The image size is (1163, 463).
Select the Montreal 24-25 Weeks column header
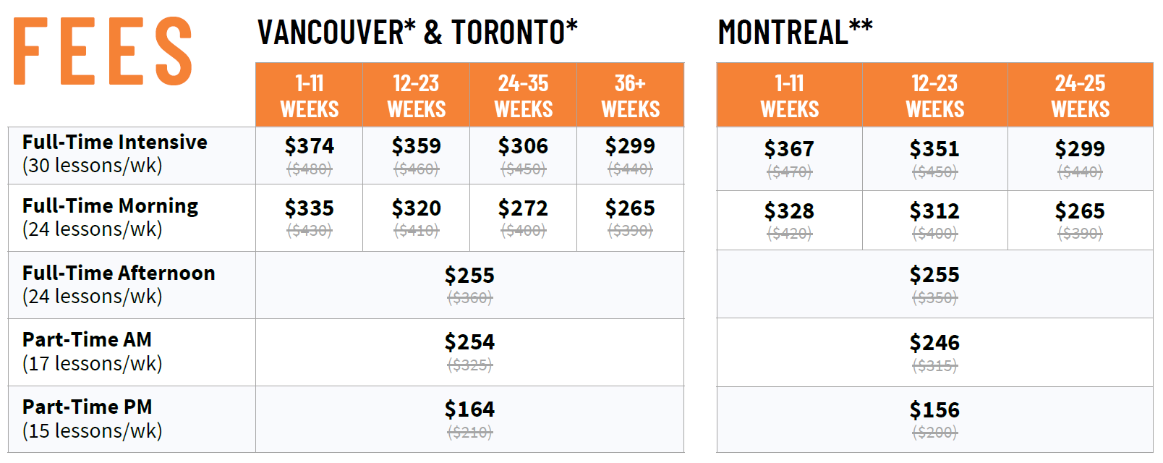tap(1080, 95)
